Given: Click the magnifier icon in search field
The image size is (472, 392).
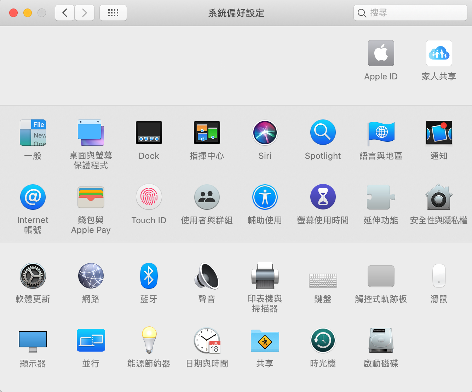Looking at the screenshot, I should point(362,13).
